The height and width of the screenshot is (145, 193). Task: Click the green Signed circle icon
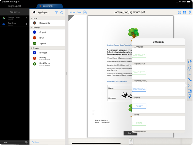click(x=34, y=44)
